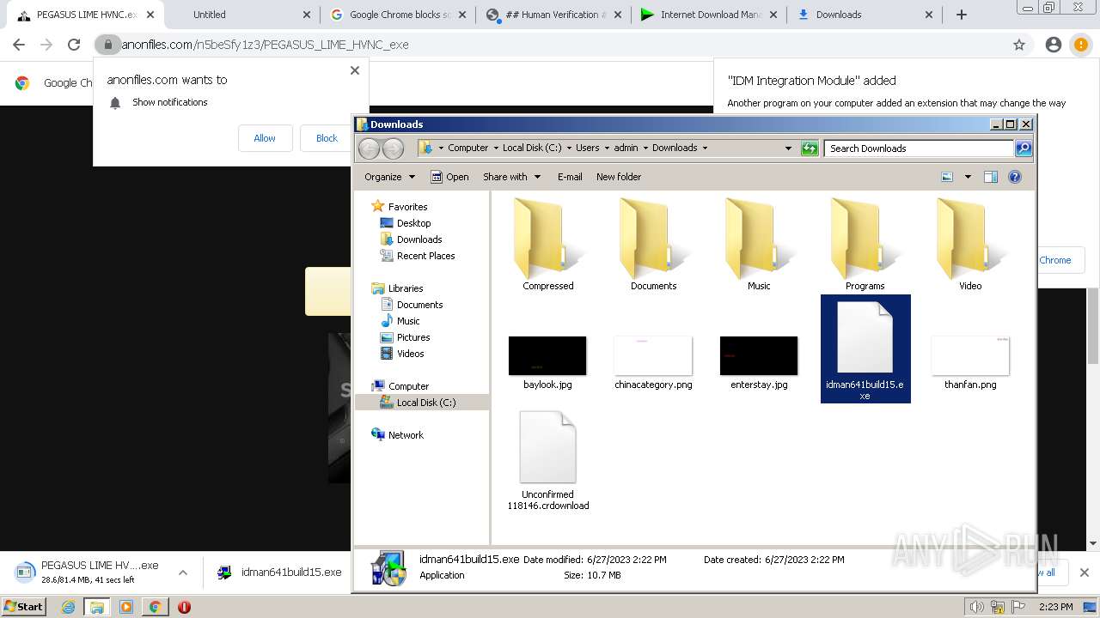Click E-mail in Explorer toolbar
The image size is (1100, 618).
click(570, 177)
